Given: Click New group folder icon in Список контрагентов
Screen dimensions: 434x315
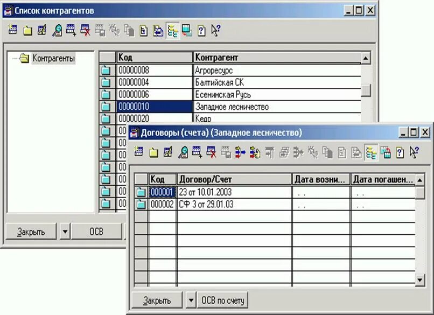Looking at the screenshot, I should (x=27, y=30).
